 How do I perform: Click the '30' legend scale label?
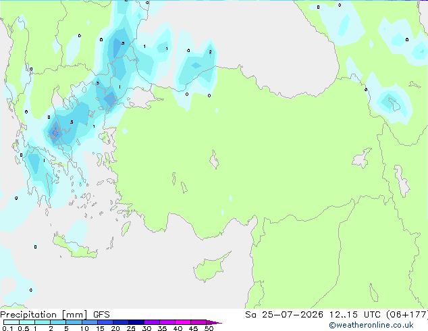[146, 328]
